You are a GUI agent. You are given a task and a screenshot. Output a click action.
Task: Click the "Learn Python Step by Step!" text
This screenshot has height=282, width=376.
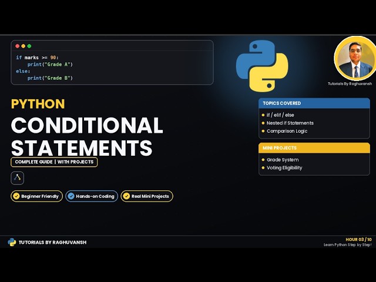[348, 245]
